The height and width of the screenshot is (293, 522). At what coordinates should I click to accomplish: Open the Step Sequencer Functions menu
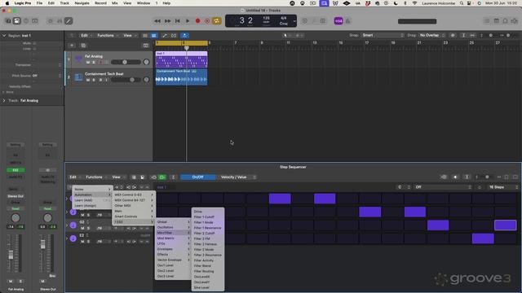point(95,177)
